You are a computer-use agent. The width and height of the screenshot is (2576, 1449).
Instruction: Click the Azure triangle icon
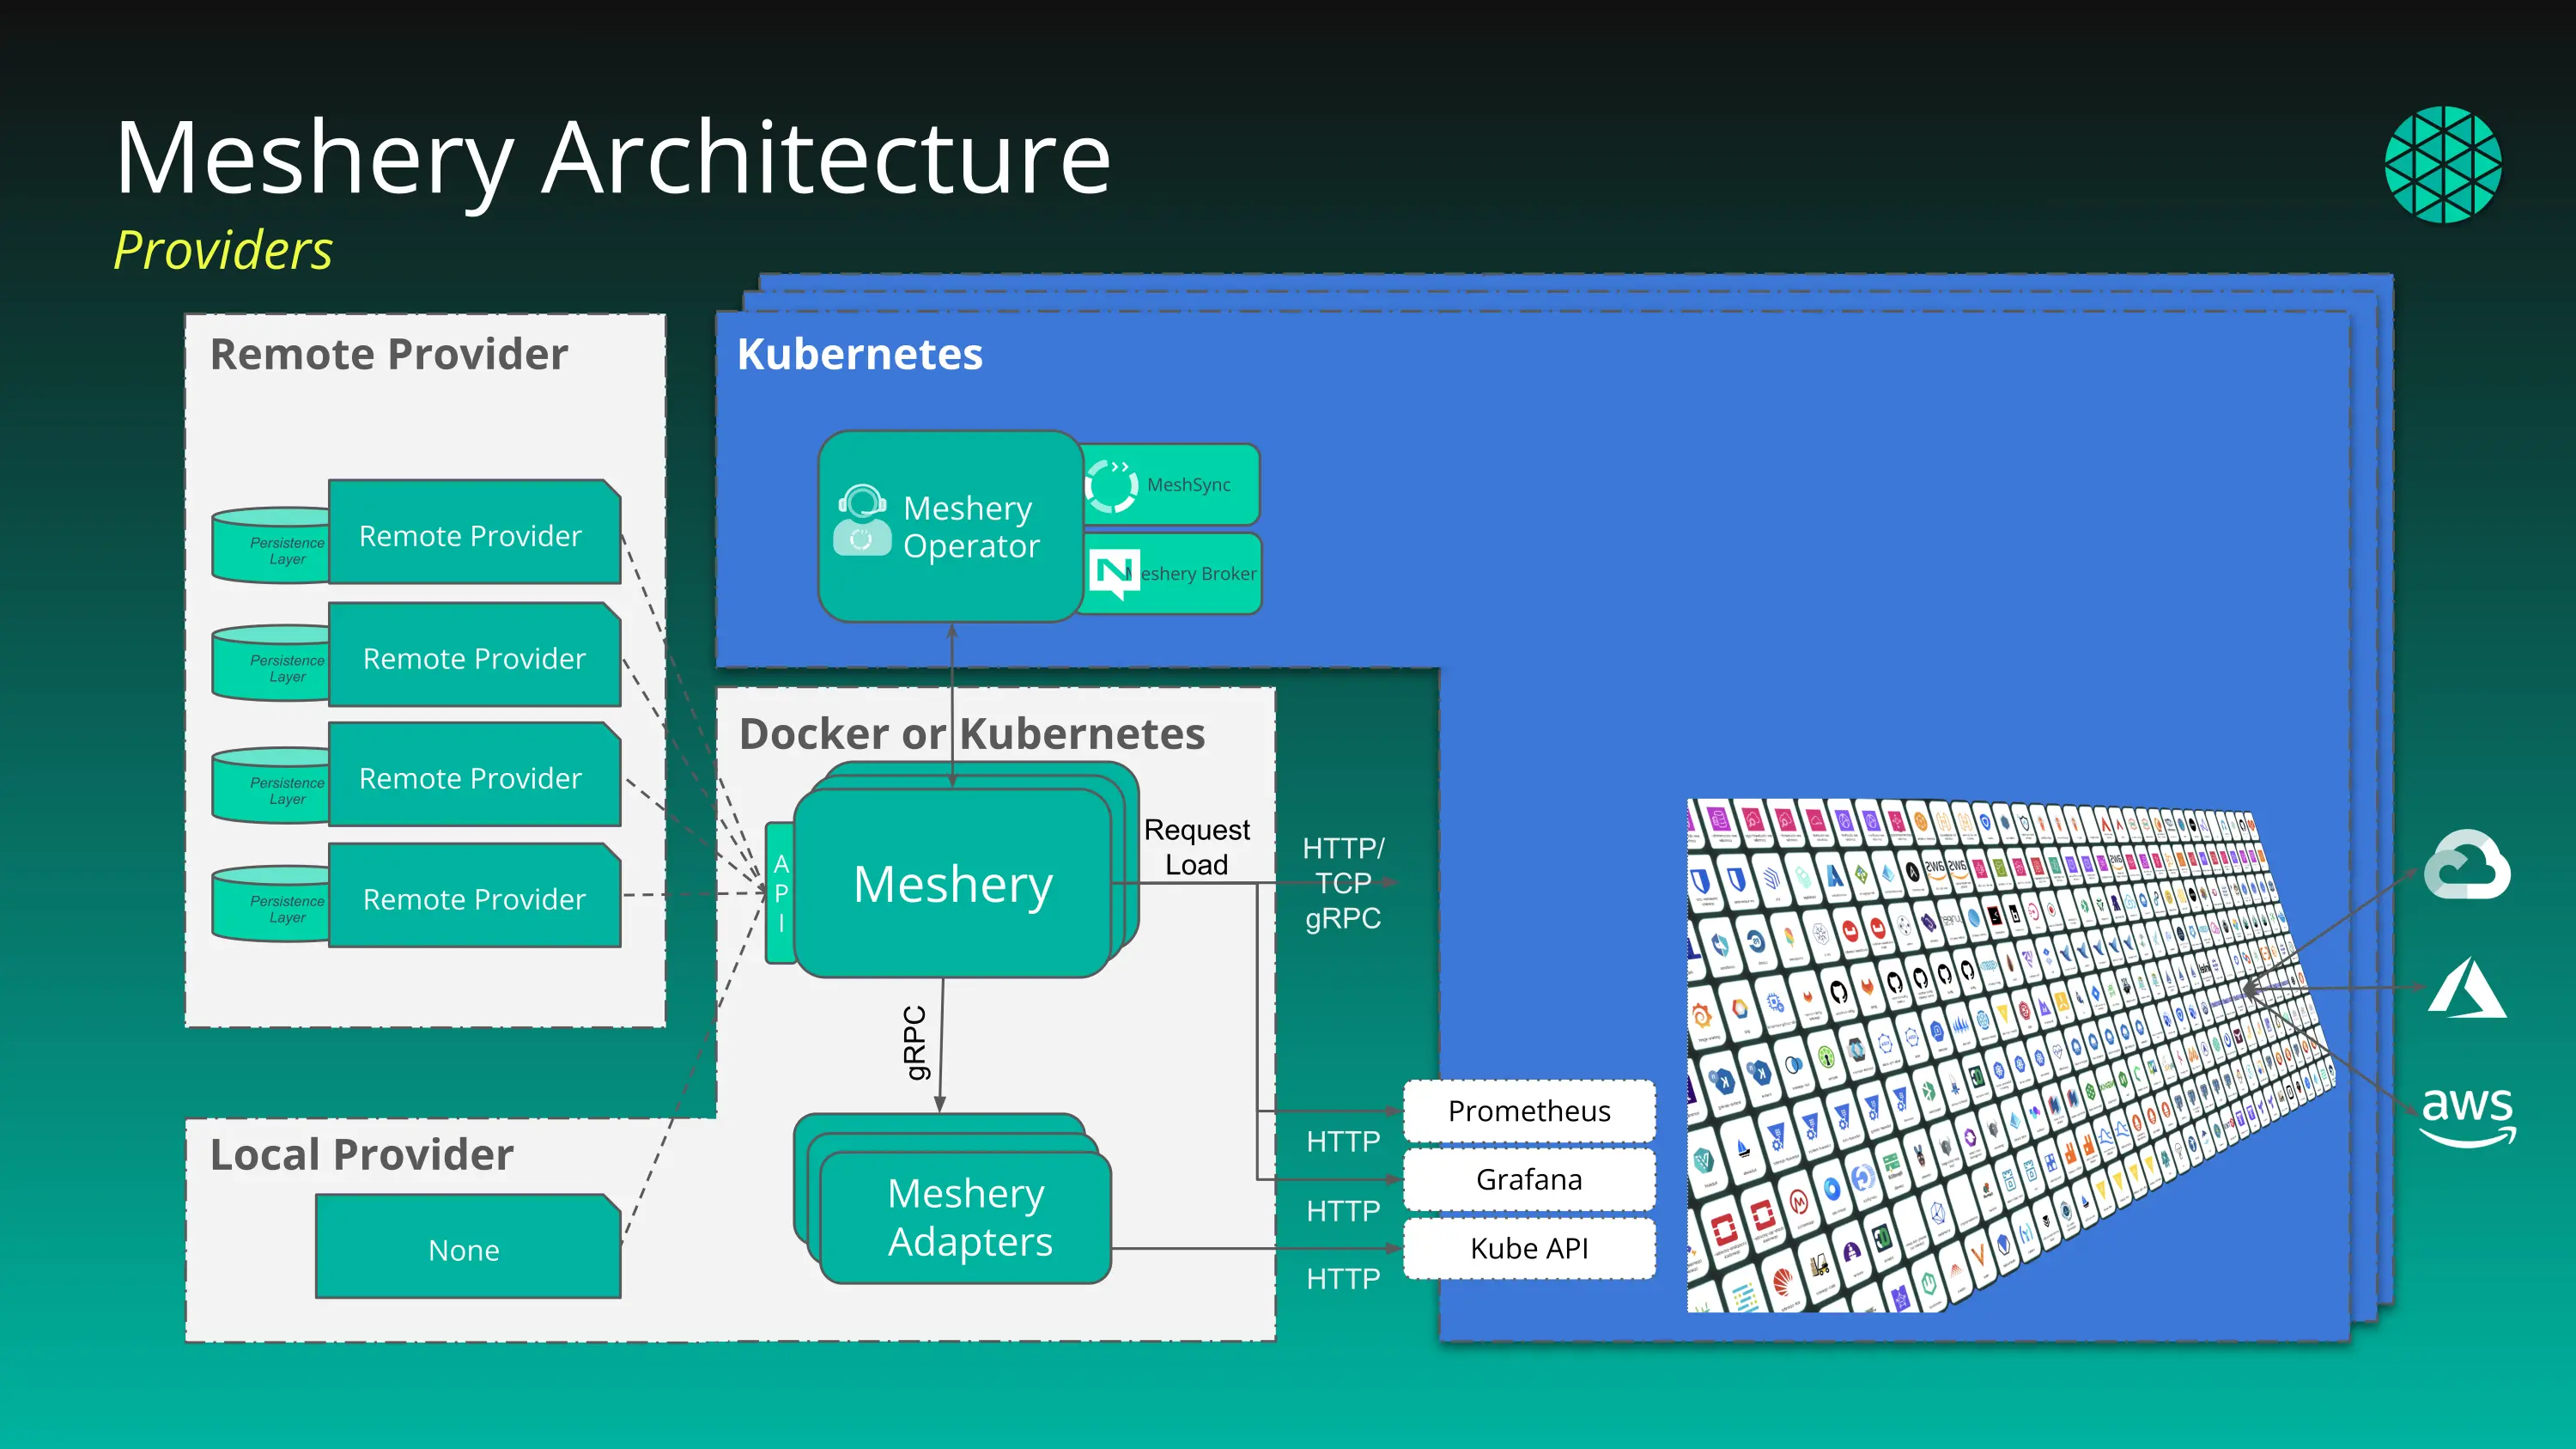(x=2466, y=988)
